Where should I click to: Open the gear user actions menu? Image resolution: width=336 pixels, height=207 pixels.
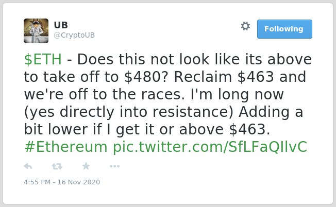click(245, 26)
